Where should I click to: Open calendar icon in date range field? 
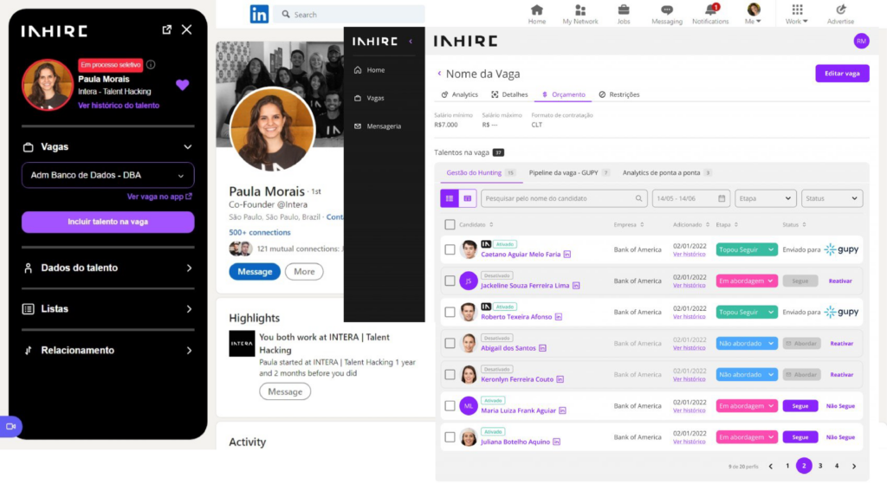[x=722, y=198]
